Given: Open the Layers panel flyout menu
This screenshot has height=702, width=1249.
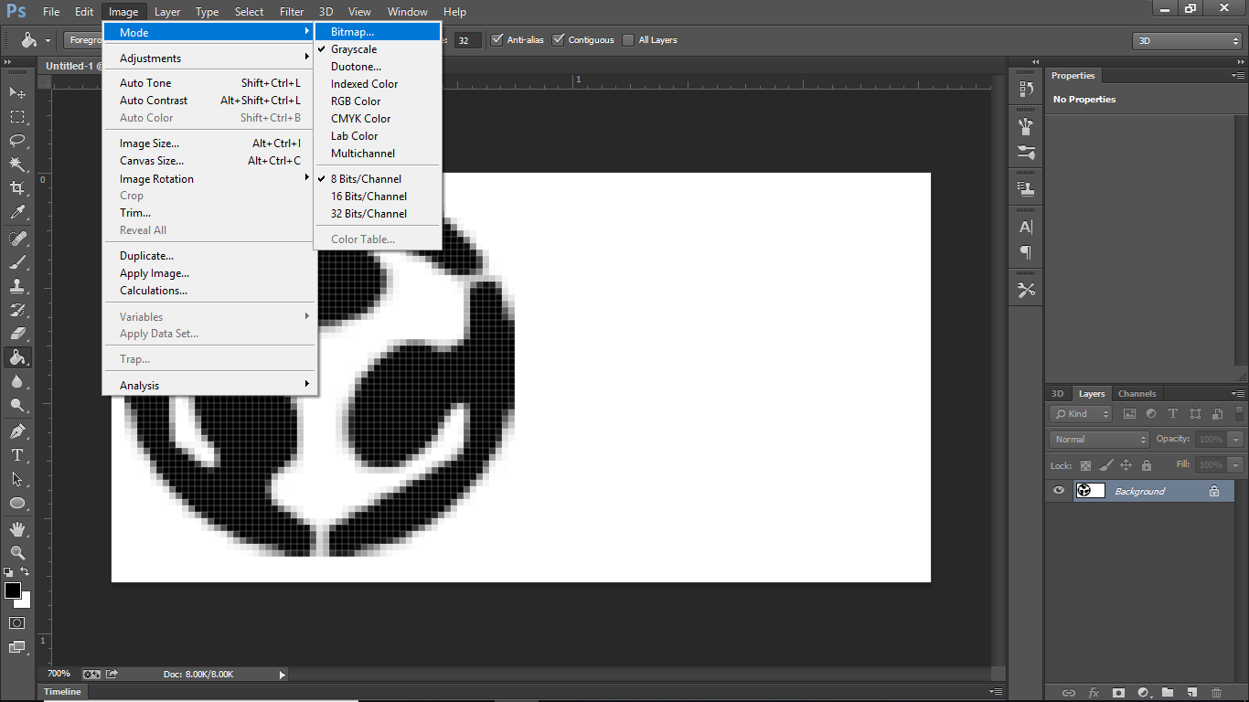Looking at the screenshot, I should pyautogui.click(x=1237, y=394).
